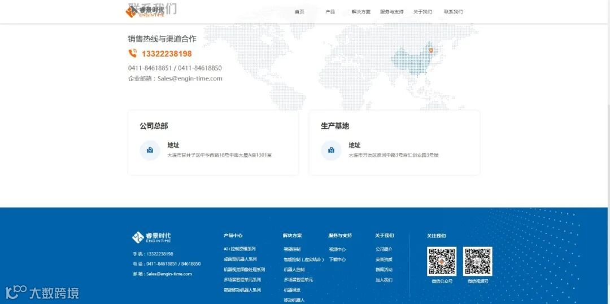Open the 多场景智造单元系列 footer link

pyautogui.click(x=242, y=280)
